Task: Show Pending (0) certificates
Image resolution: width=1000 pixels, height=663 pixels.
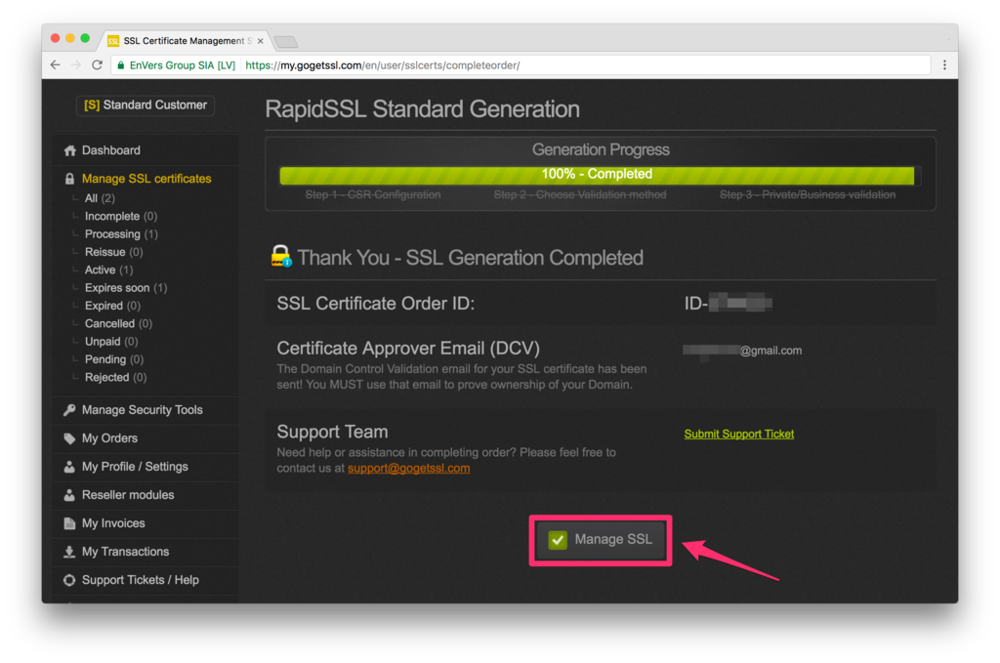Action: pyautogui.click(x=114, y=359)
